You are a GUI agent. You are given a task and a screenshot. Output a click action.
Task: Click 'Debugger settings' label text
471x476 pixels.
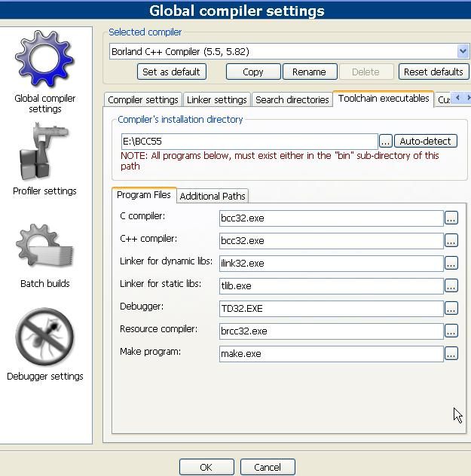click(45, 377)
